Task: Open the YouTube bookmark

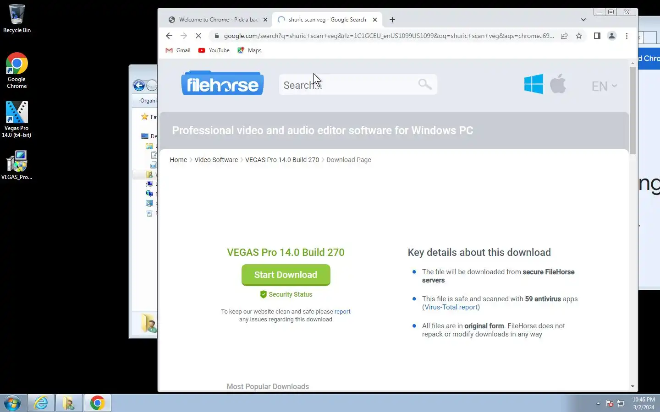Action: tap(214, 50)
